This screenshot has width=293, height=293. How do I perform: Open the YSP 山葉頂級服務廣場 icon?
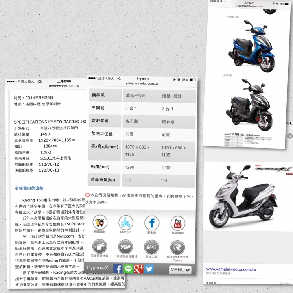126,247
